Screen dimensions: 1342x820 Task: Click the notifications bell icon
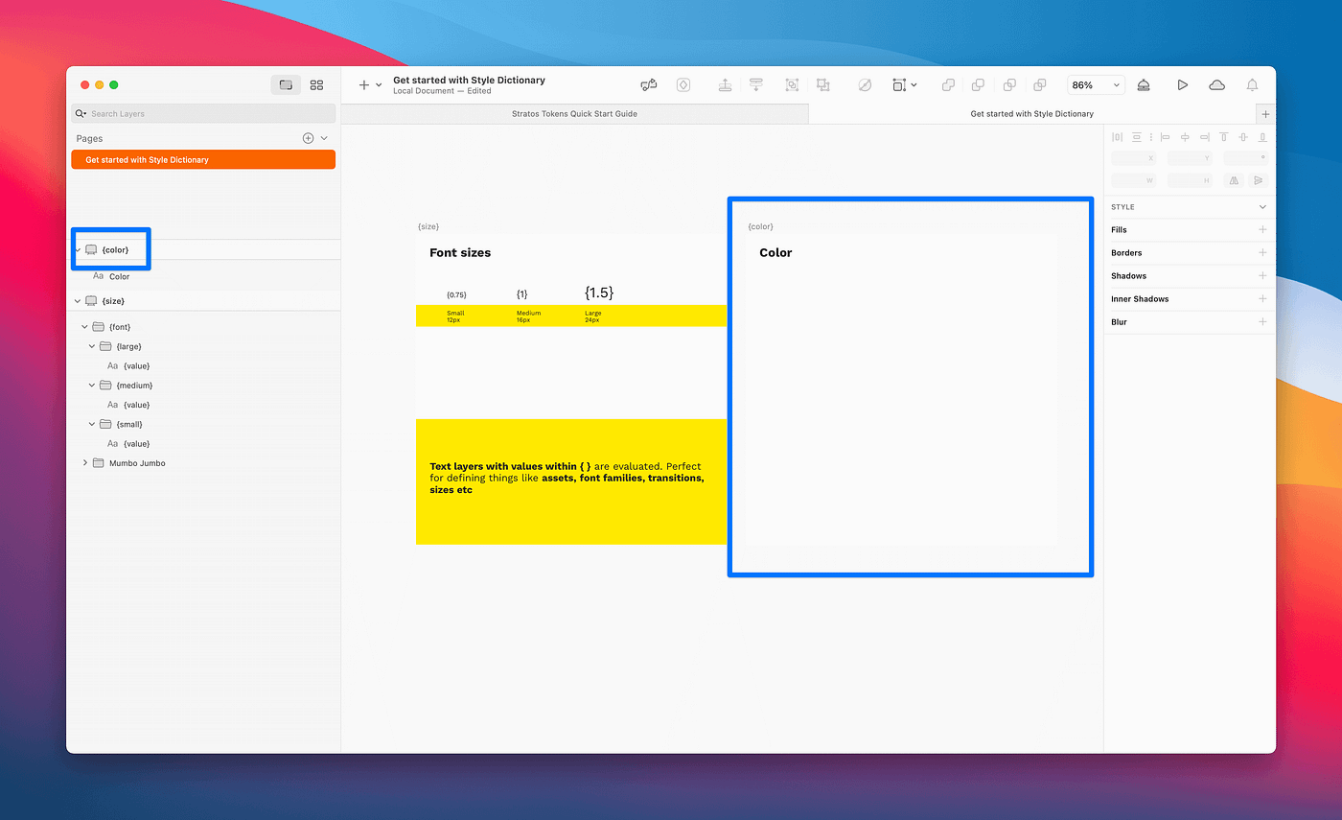tap(1252, 84)
